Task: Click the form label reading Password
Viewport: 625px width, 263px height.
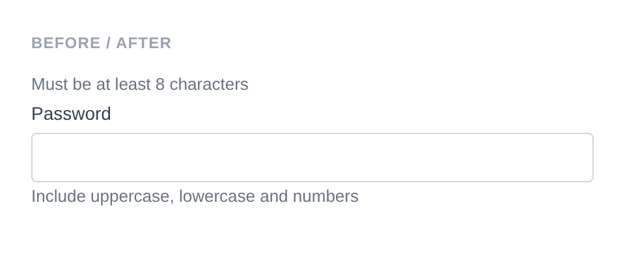Action: [71, 114]
